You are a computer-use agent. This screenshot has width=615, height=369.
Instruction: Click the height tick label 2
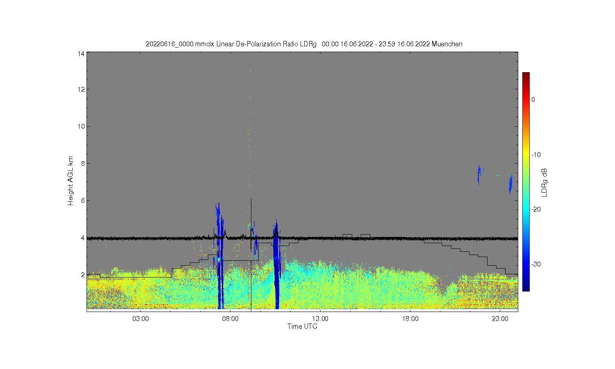coord(83,275)
